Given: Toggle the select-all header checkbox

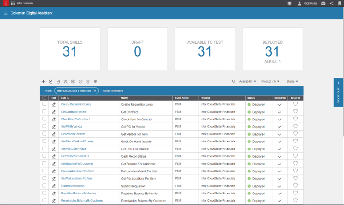Looking at the screenshot, I should 44,98.
